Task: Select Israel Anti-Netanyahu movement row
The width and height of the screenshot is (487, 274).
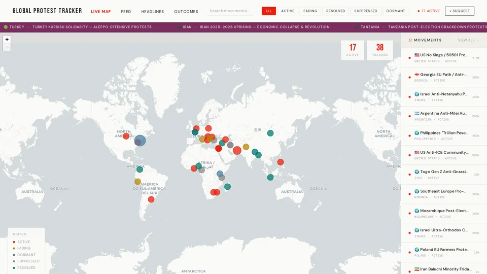Action: (x=444, y=96)
